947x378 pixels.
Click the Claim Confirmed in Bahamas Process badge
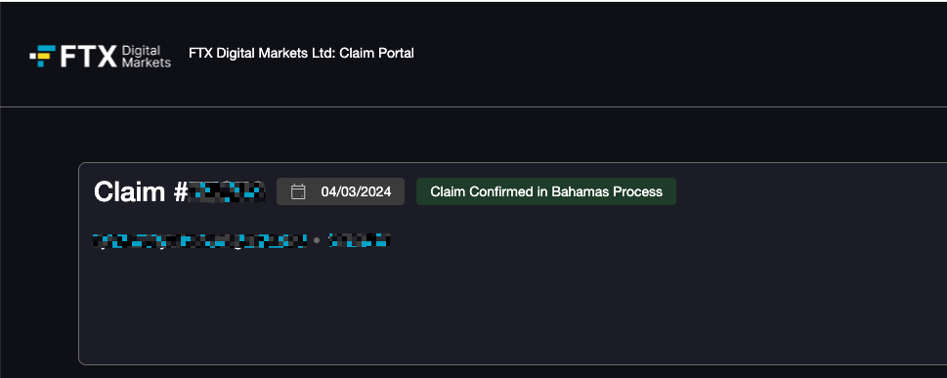tap(546, 191)
